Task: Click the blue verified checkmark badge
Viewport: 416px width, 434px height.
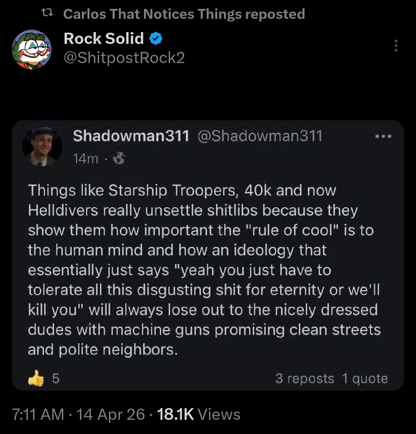Action: tap(156, 39)
